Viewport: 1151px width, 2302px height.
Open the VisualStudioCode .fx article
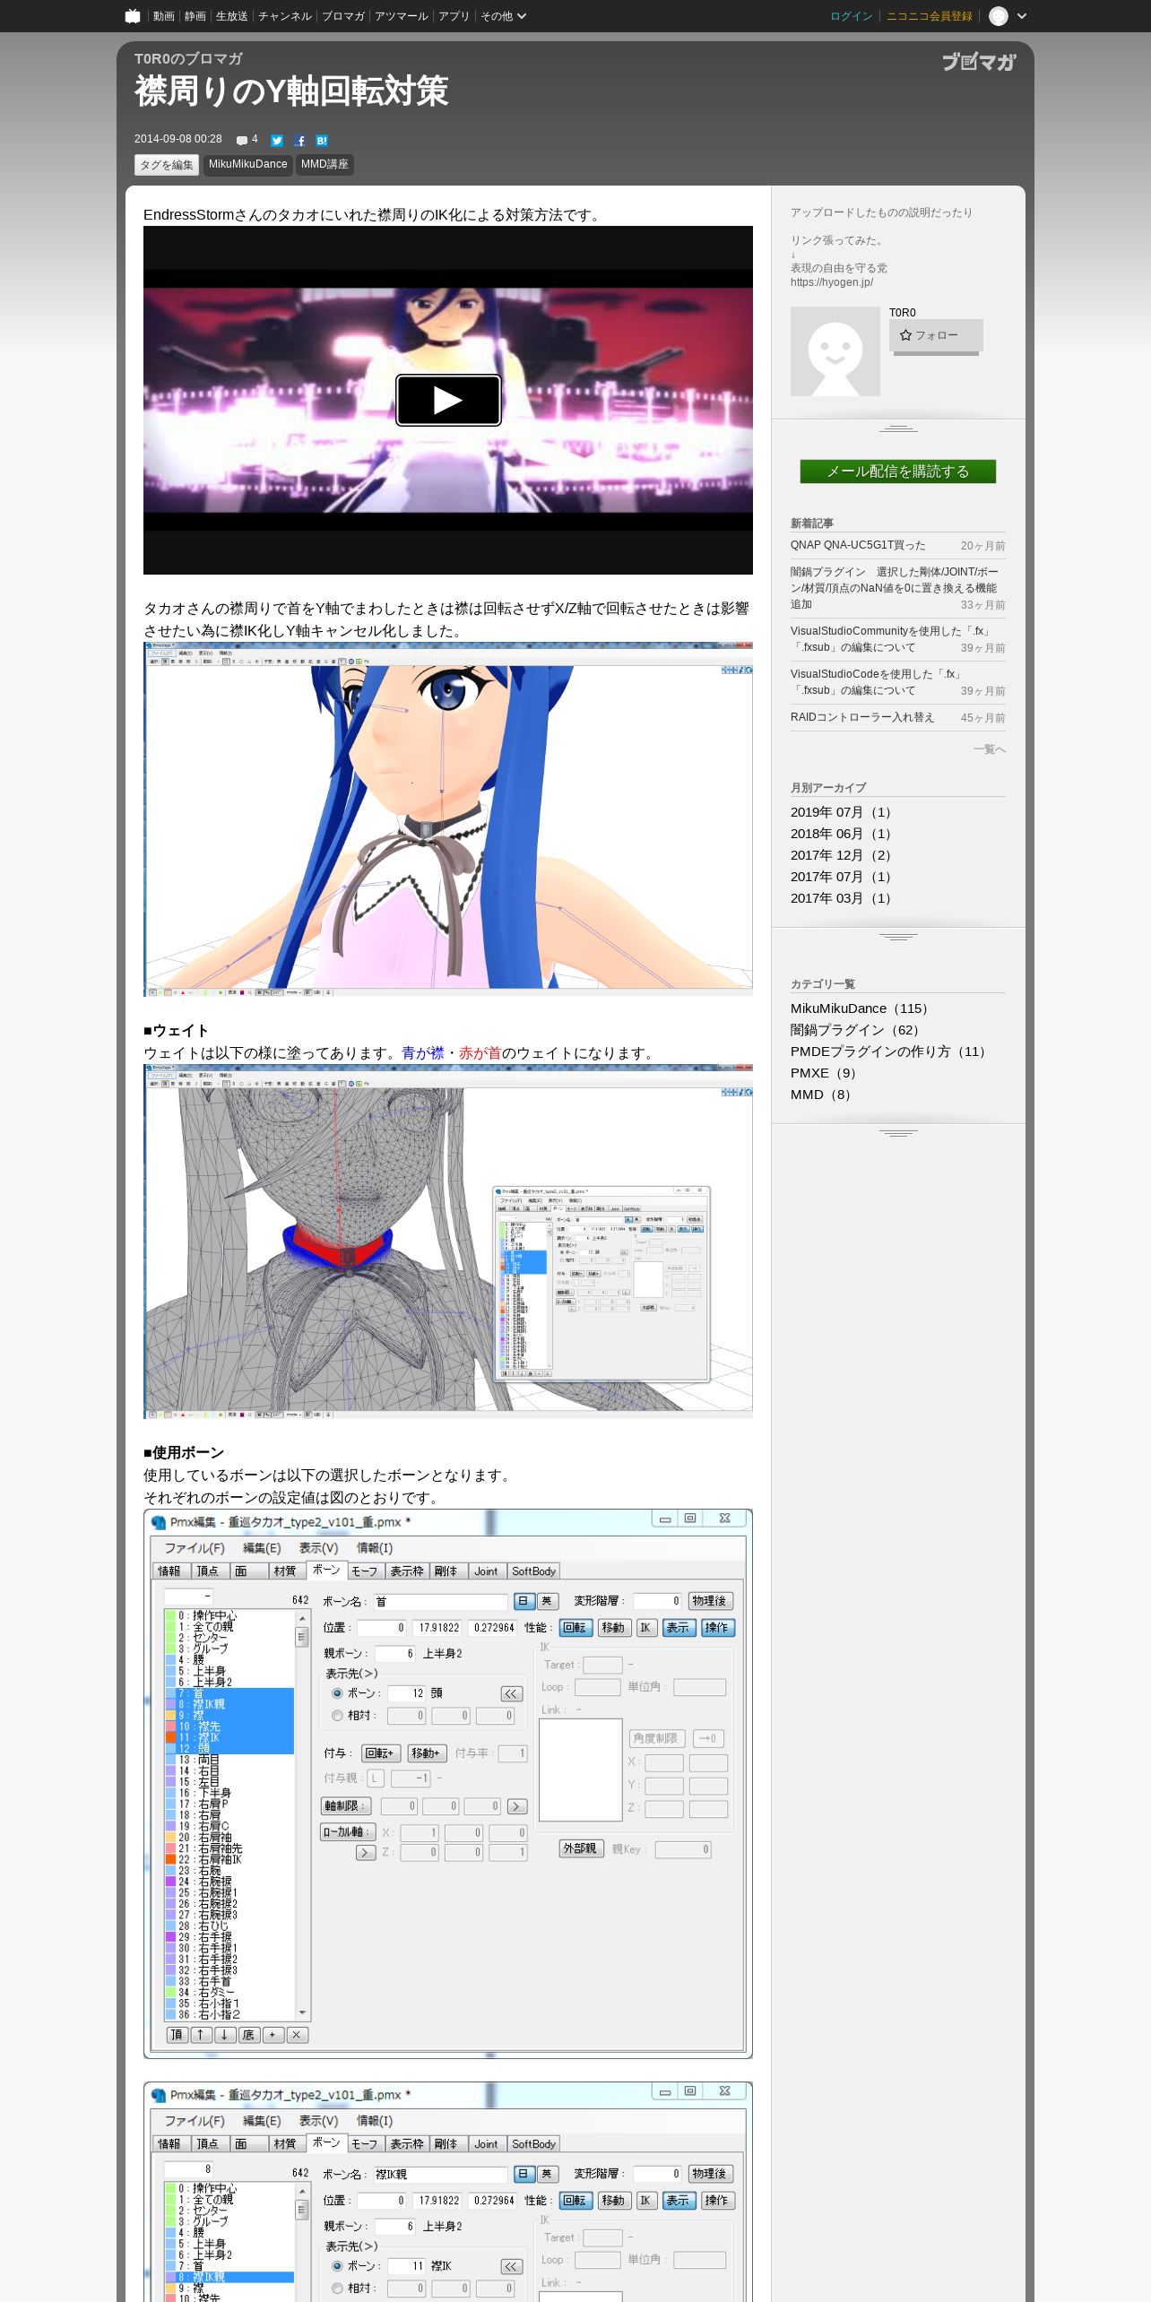point(877,682)
